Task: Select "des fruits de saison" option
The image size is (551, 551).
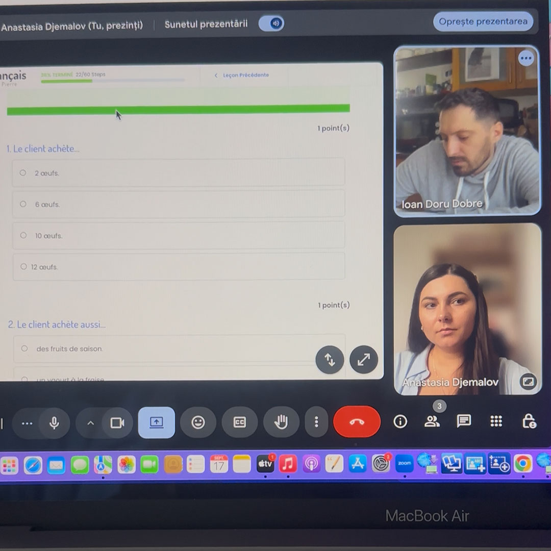Action: click(x=24, y=349)
